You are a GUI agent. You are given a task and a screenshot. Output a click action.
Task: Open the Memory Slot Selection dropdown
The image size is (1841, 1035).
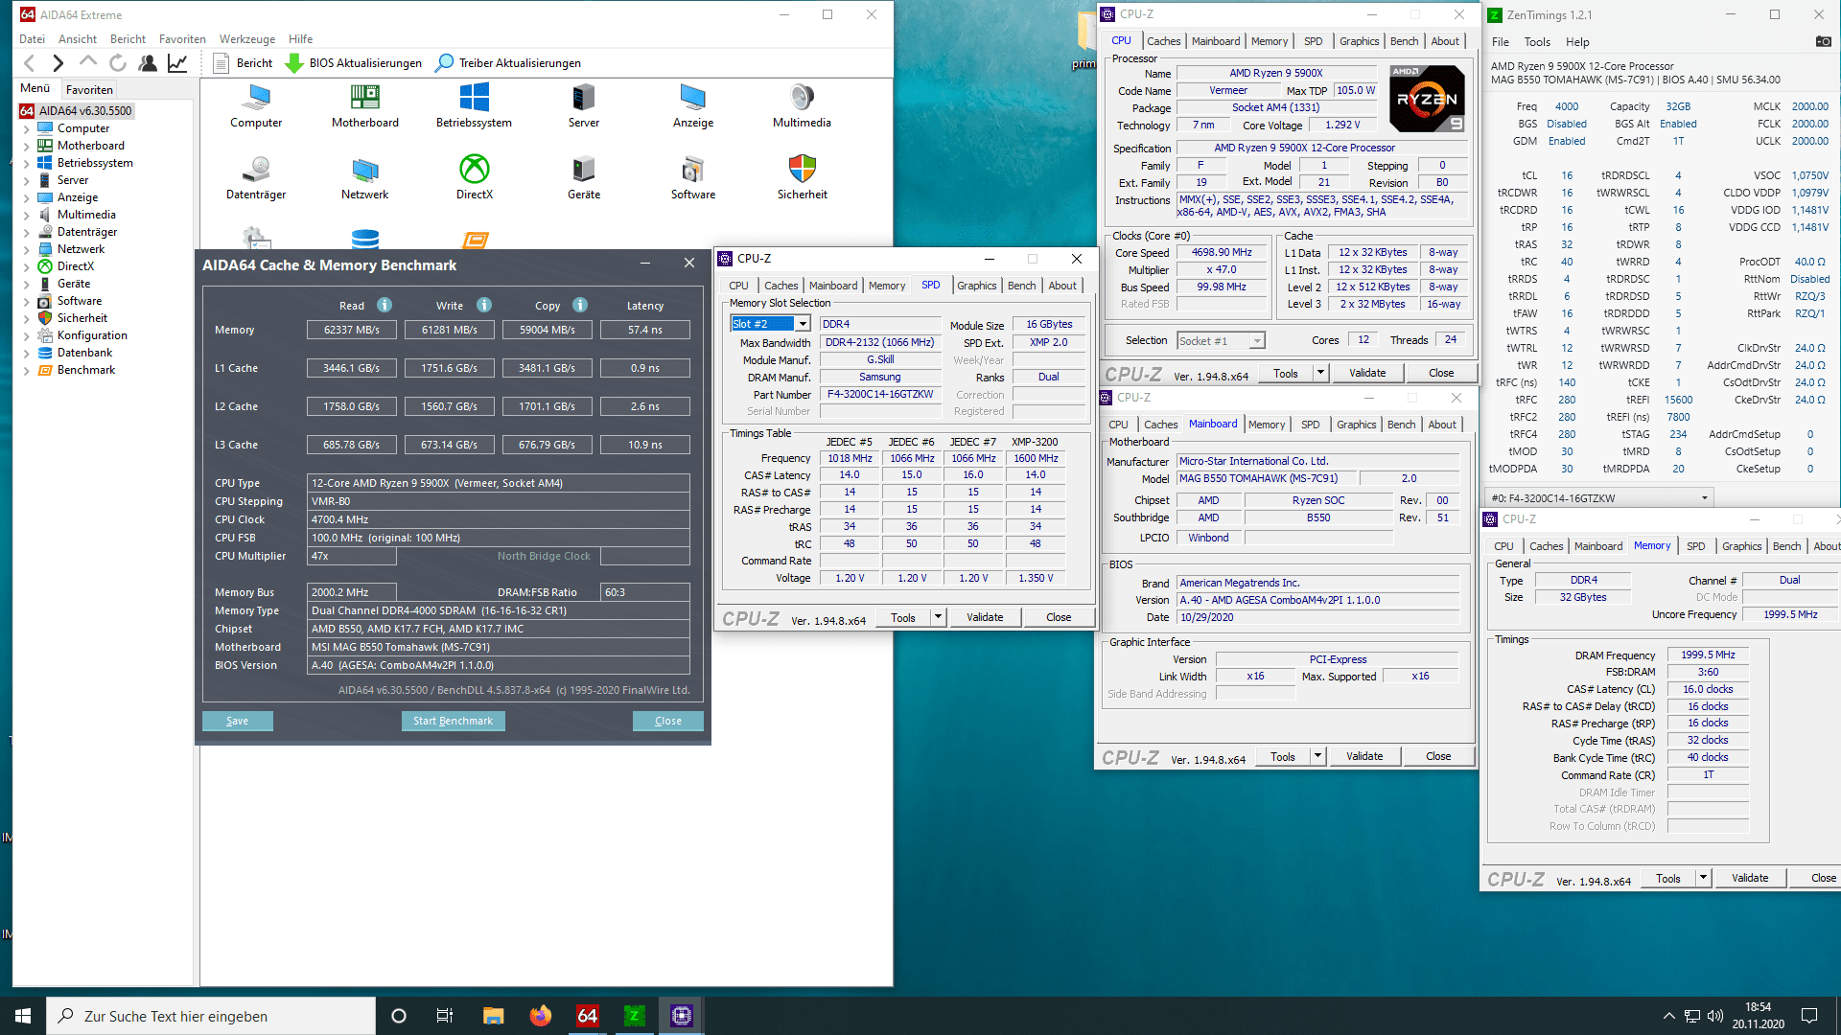pyautogui.click(x=771, y=324)
